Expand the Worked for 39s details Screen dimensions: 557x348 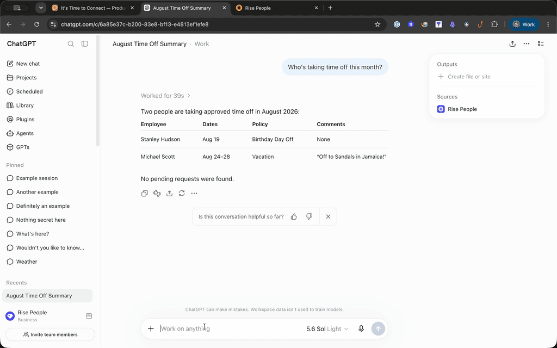[165, 96]
